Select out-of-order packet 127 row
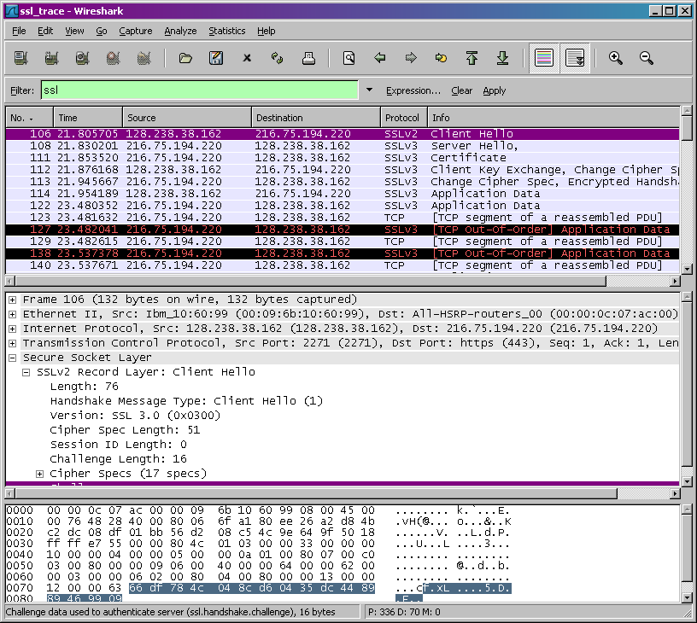This screenshot has width=697, height=623. (x=343, y=230)
